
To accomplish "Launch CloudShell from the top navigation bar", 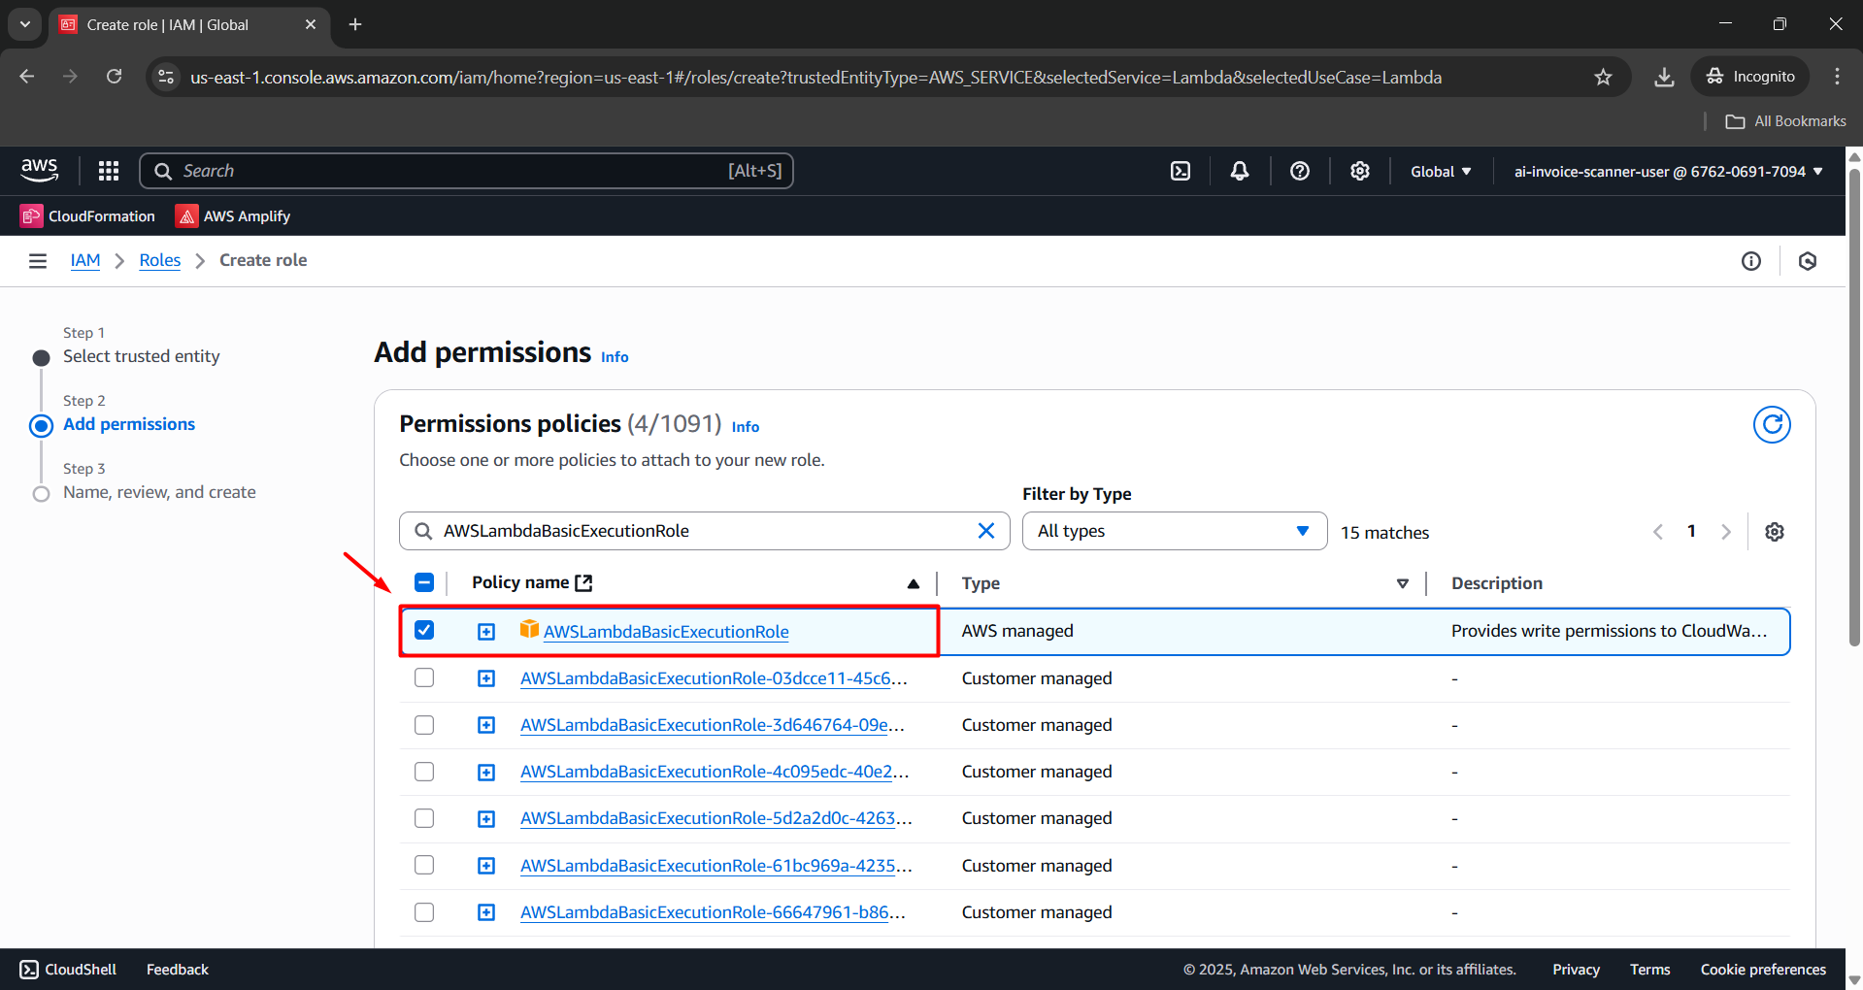I will tap(1180, 172).
